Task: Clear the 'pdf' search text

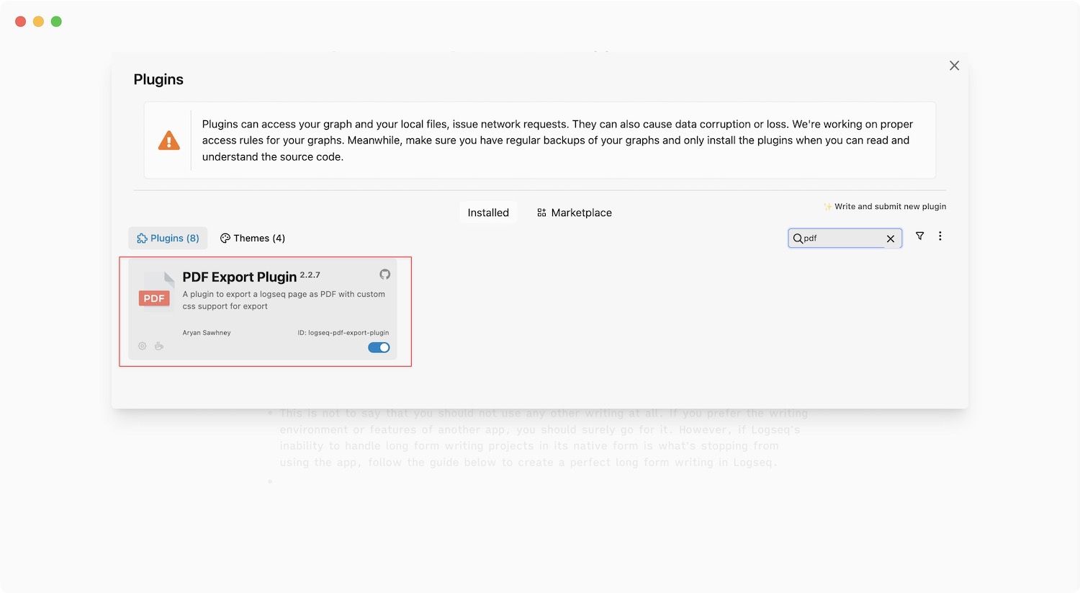Action: pyautogui.click(x=891, y=238)
